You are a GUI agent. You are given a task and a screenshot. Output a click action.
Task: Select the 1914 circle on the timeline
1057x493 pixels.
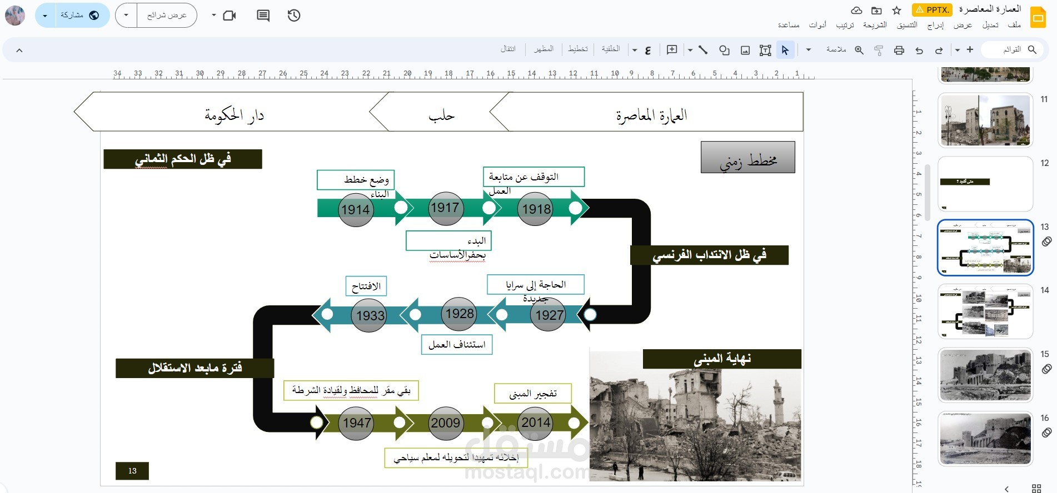pos(356,209)
